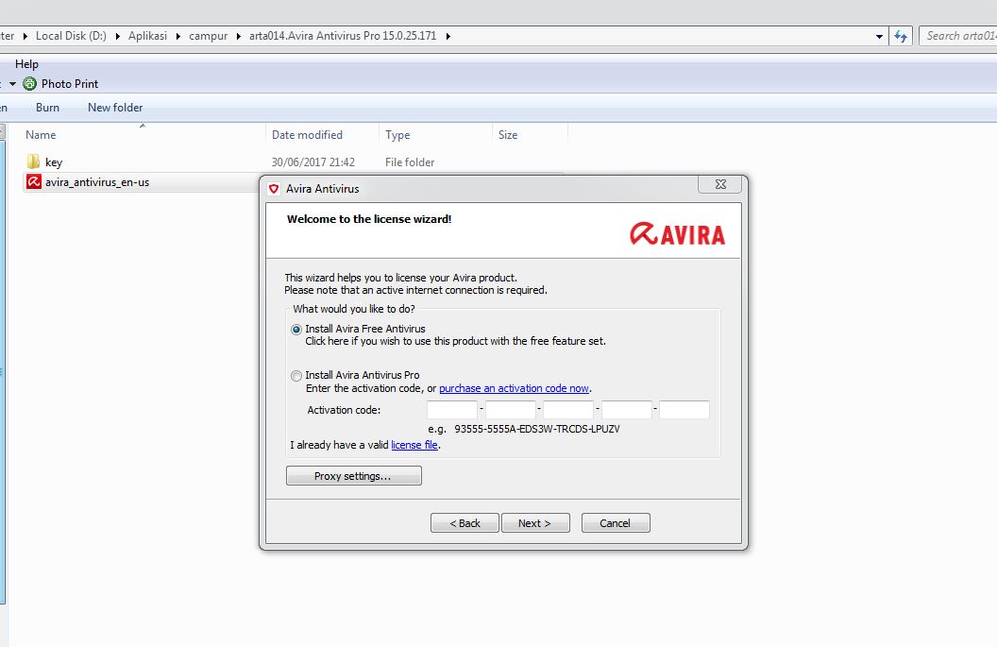Navigate to campur breadcrumb

(x=208, y=36)
